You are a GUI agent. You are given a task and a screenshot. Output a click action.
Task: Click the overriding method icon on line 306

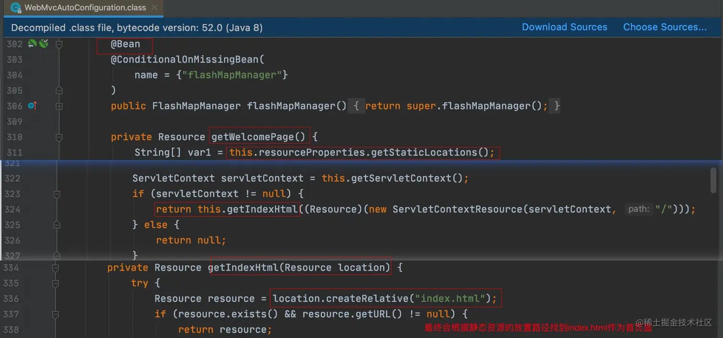pyautogui.click(x=32, y=106)
